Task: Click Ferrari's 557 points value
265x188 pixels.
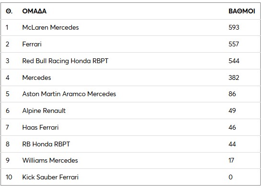Action: (x=234, y=44)
